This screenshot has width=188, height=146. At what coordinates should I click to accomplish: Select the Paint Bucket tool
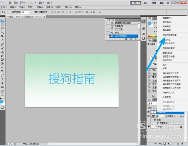[2, 63]
